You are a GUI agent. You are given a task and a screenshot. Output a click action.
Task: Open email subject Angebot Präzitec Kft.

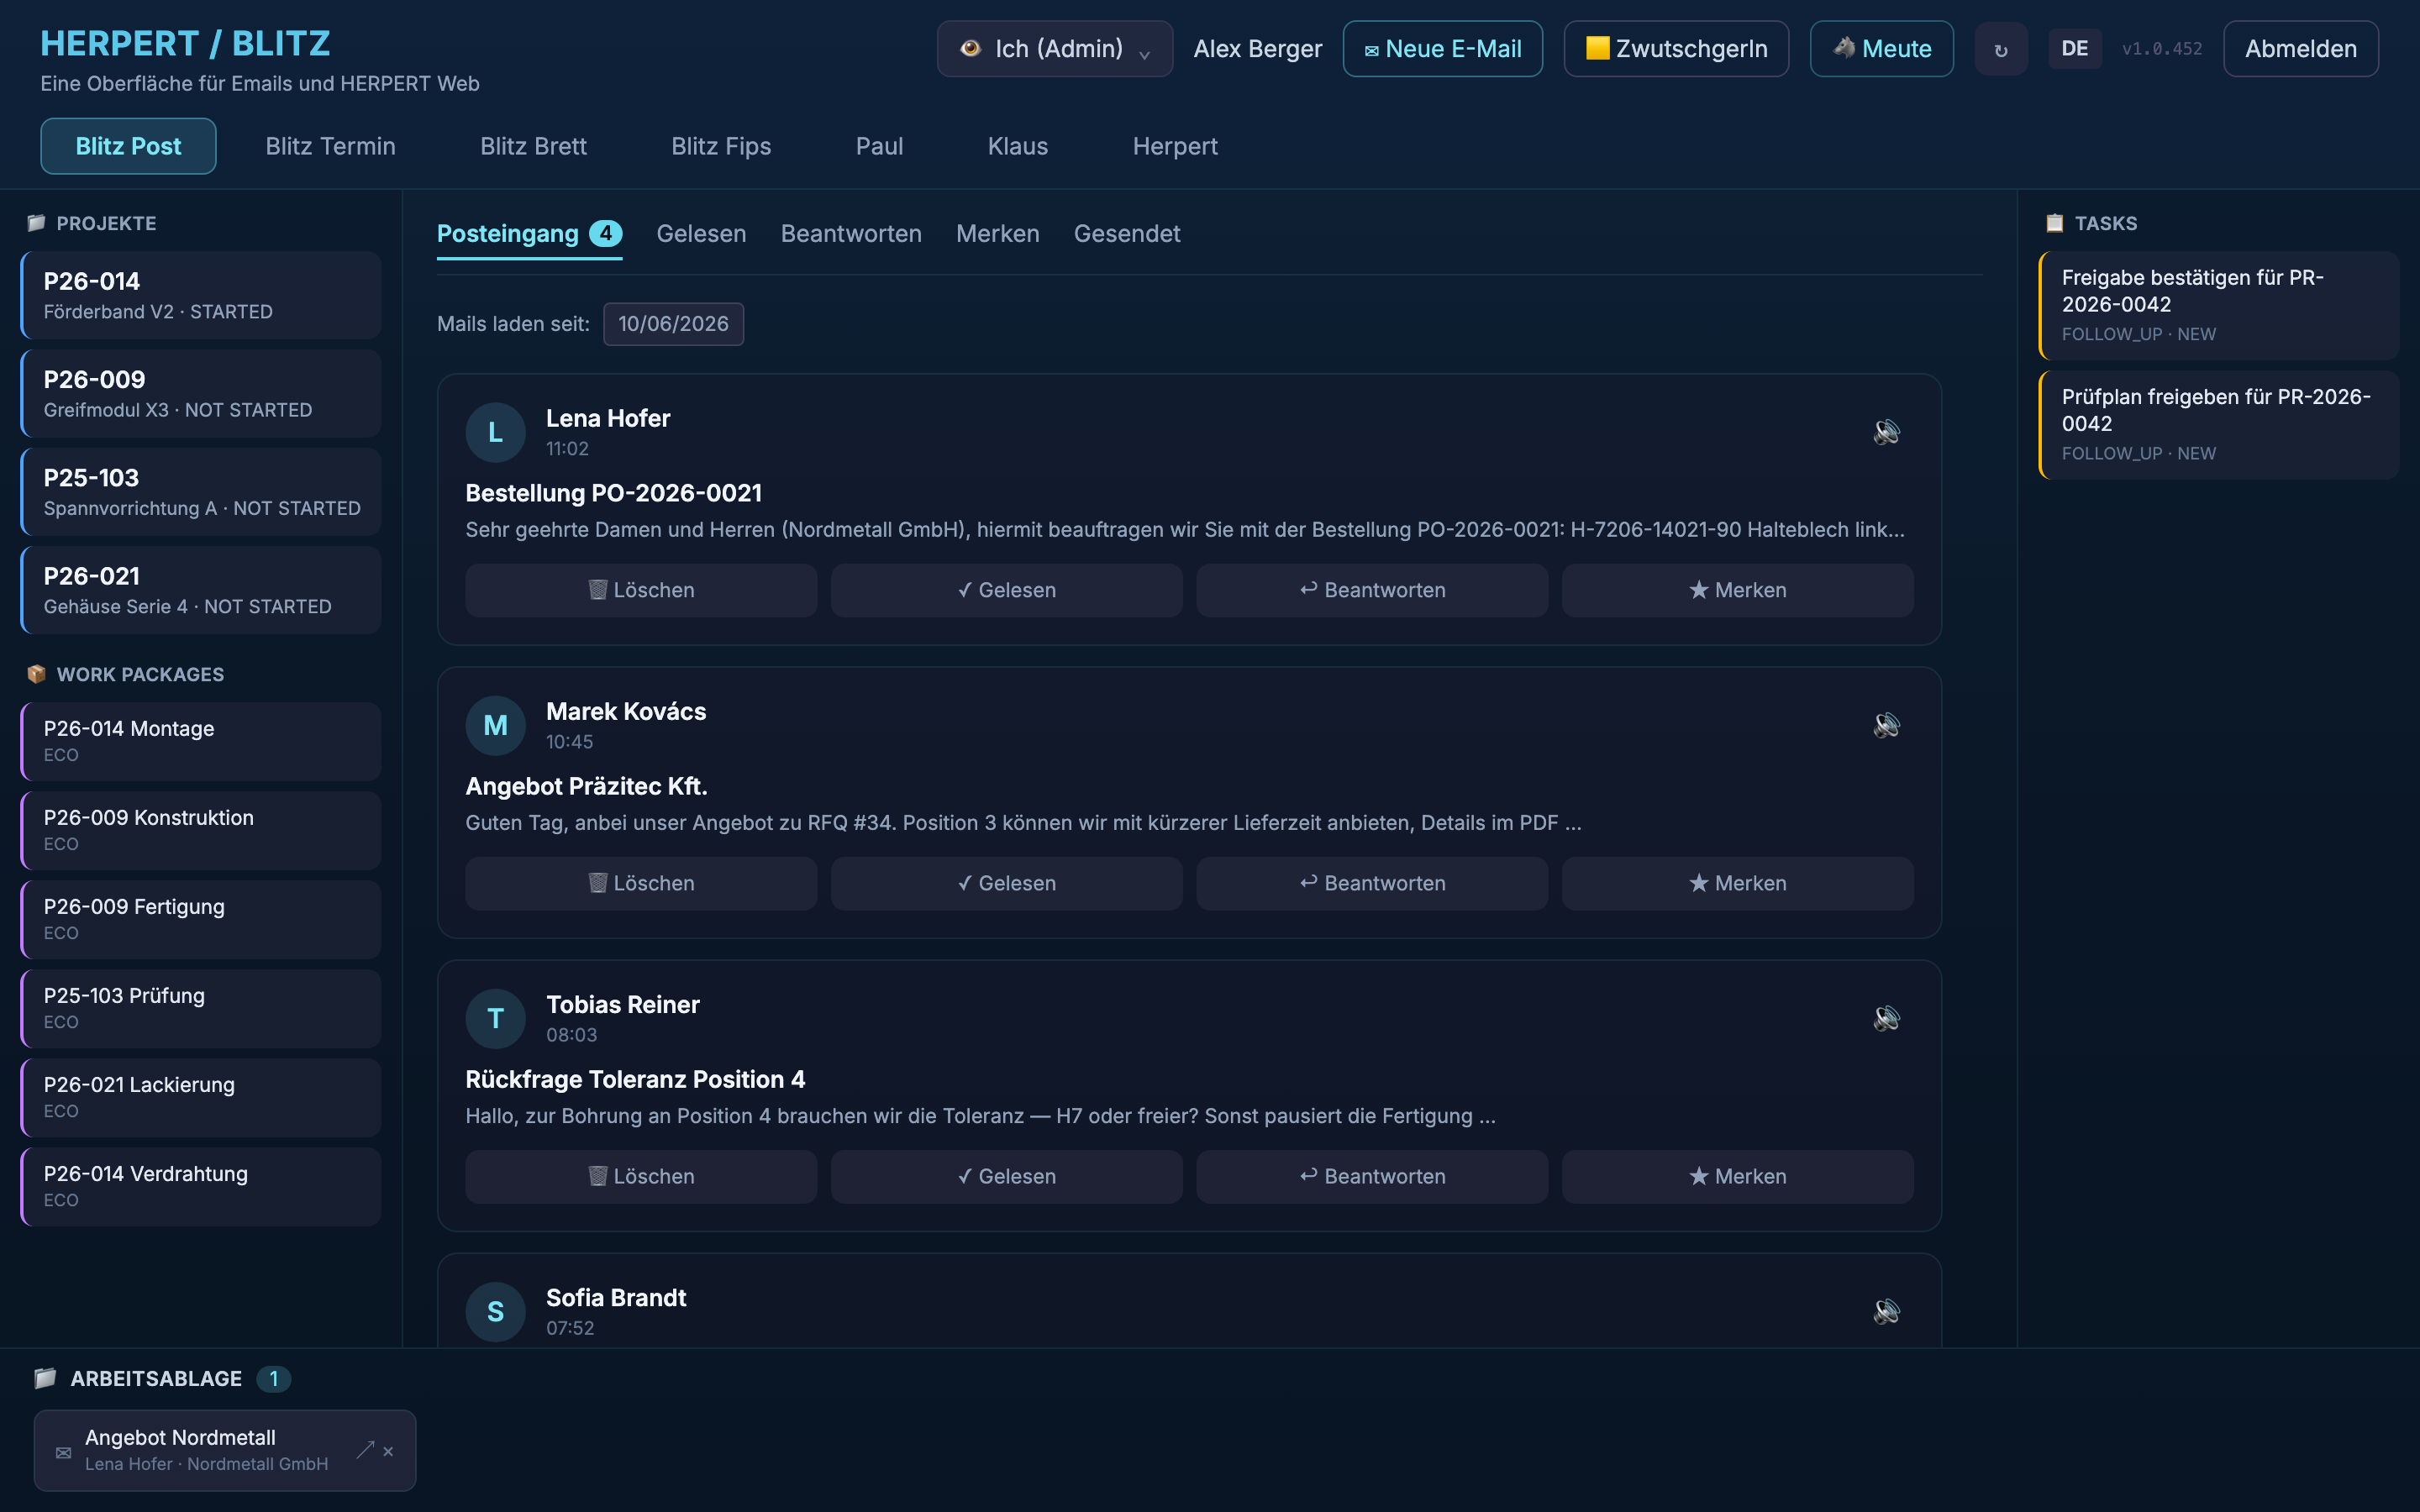(586, 786)
